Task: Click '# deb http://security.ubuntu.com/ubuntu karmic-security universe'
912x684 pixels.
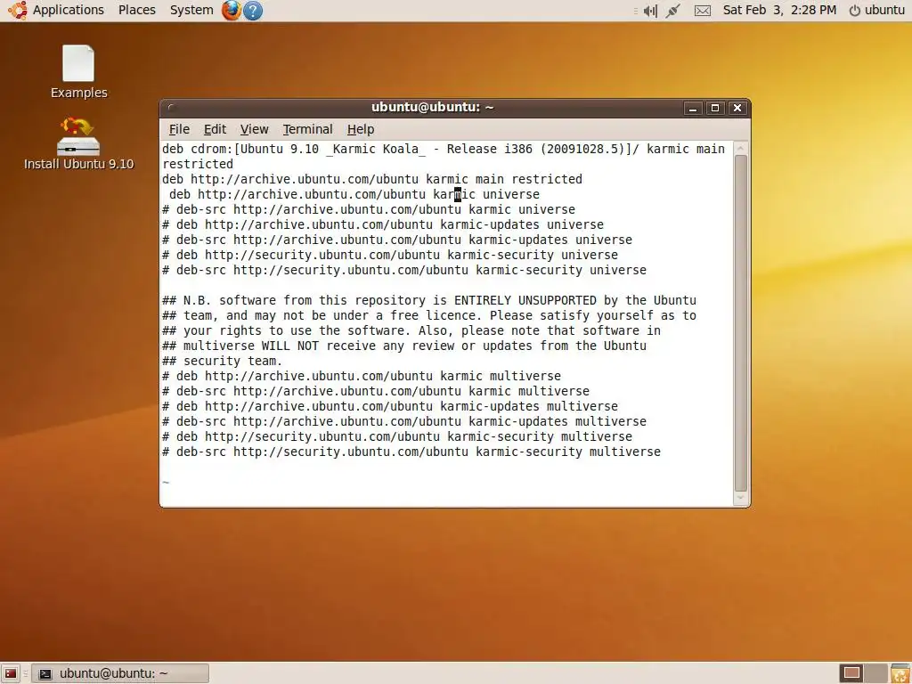Action: point(390,255)
